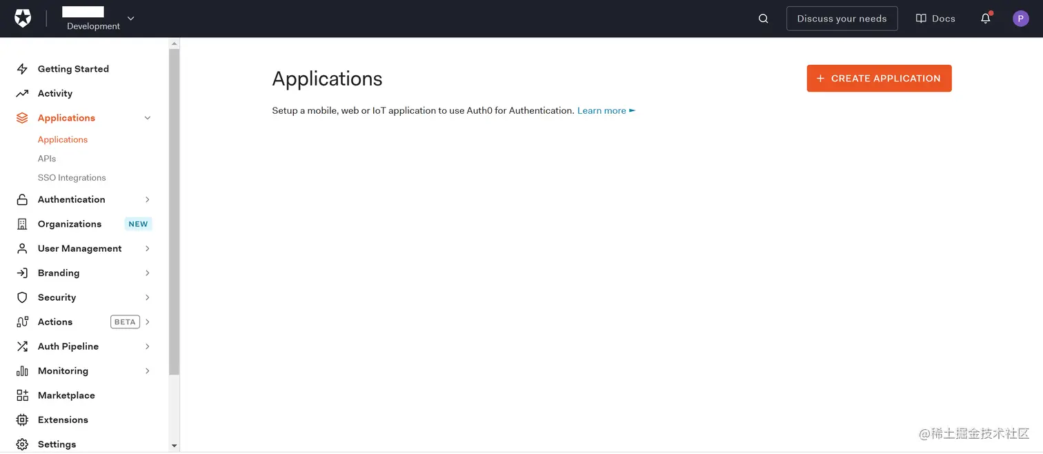
Task: Open SSO Integrations from the sidebar
Action: pos(72,177)
